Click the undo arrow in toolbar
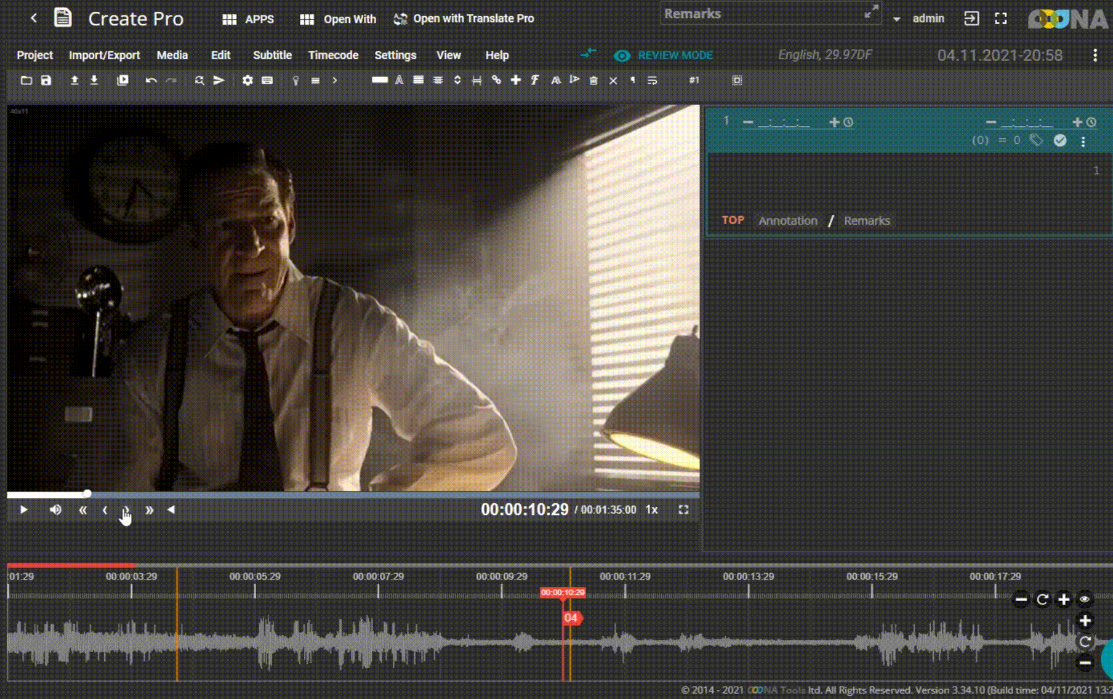The width and height of the screenshot is (1113, 699). [151, 81]
